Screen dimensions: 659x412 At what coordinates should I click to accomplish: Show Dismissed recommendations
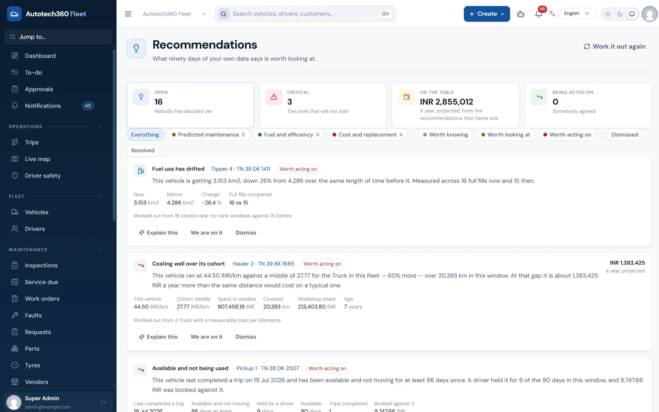point(624,135)
